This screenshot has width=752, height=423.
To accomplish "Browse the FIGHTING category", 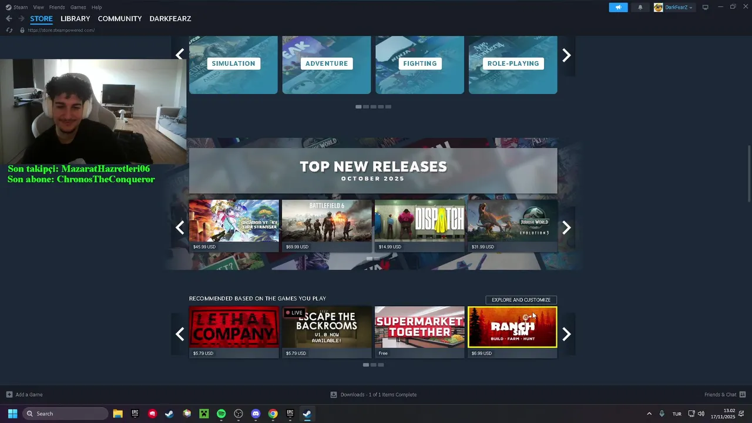I will point(419,65).
